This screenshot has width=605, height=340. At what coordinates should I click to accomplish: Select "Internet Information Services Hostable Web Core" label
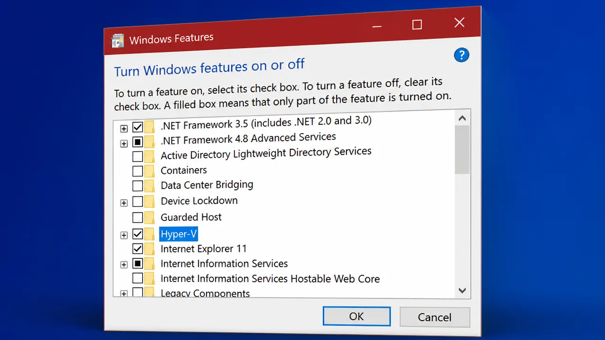(270, 279)
